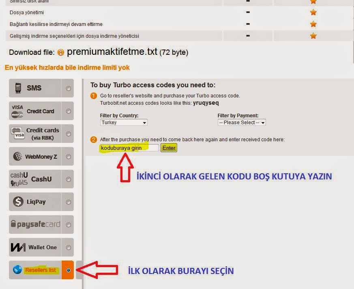354x289 pixels.
Task: Click the dash in Dosya yönetimi row
Action: point(248,12)
